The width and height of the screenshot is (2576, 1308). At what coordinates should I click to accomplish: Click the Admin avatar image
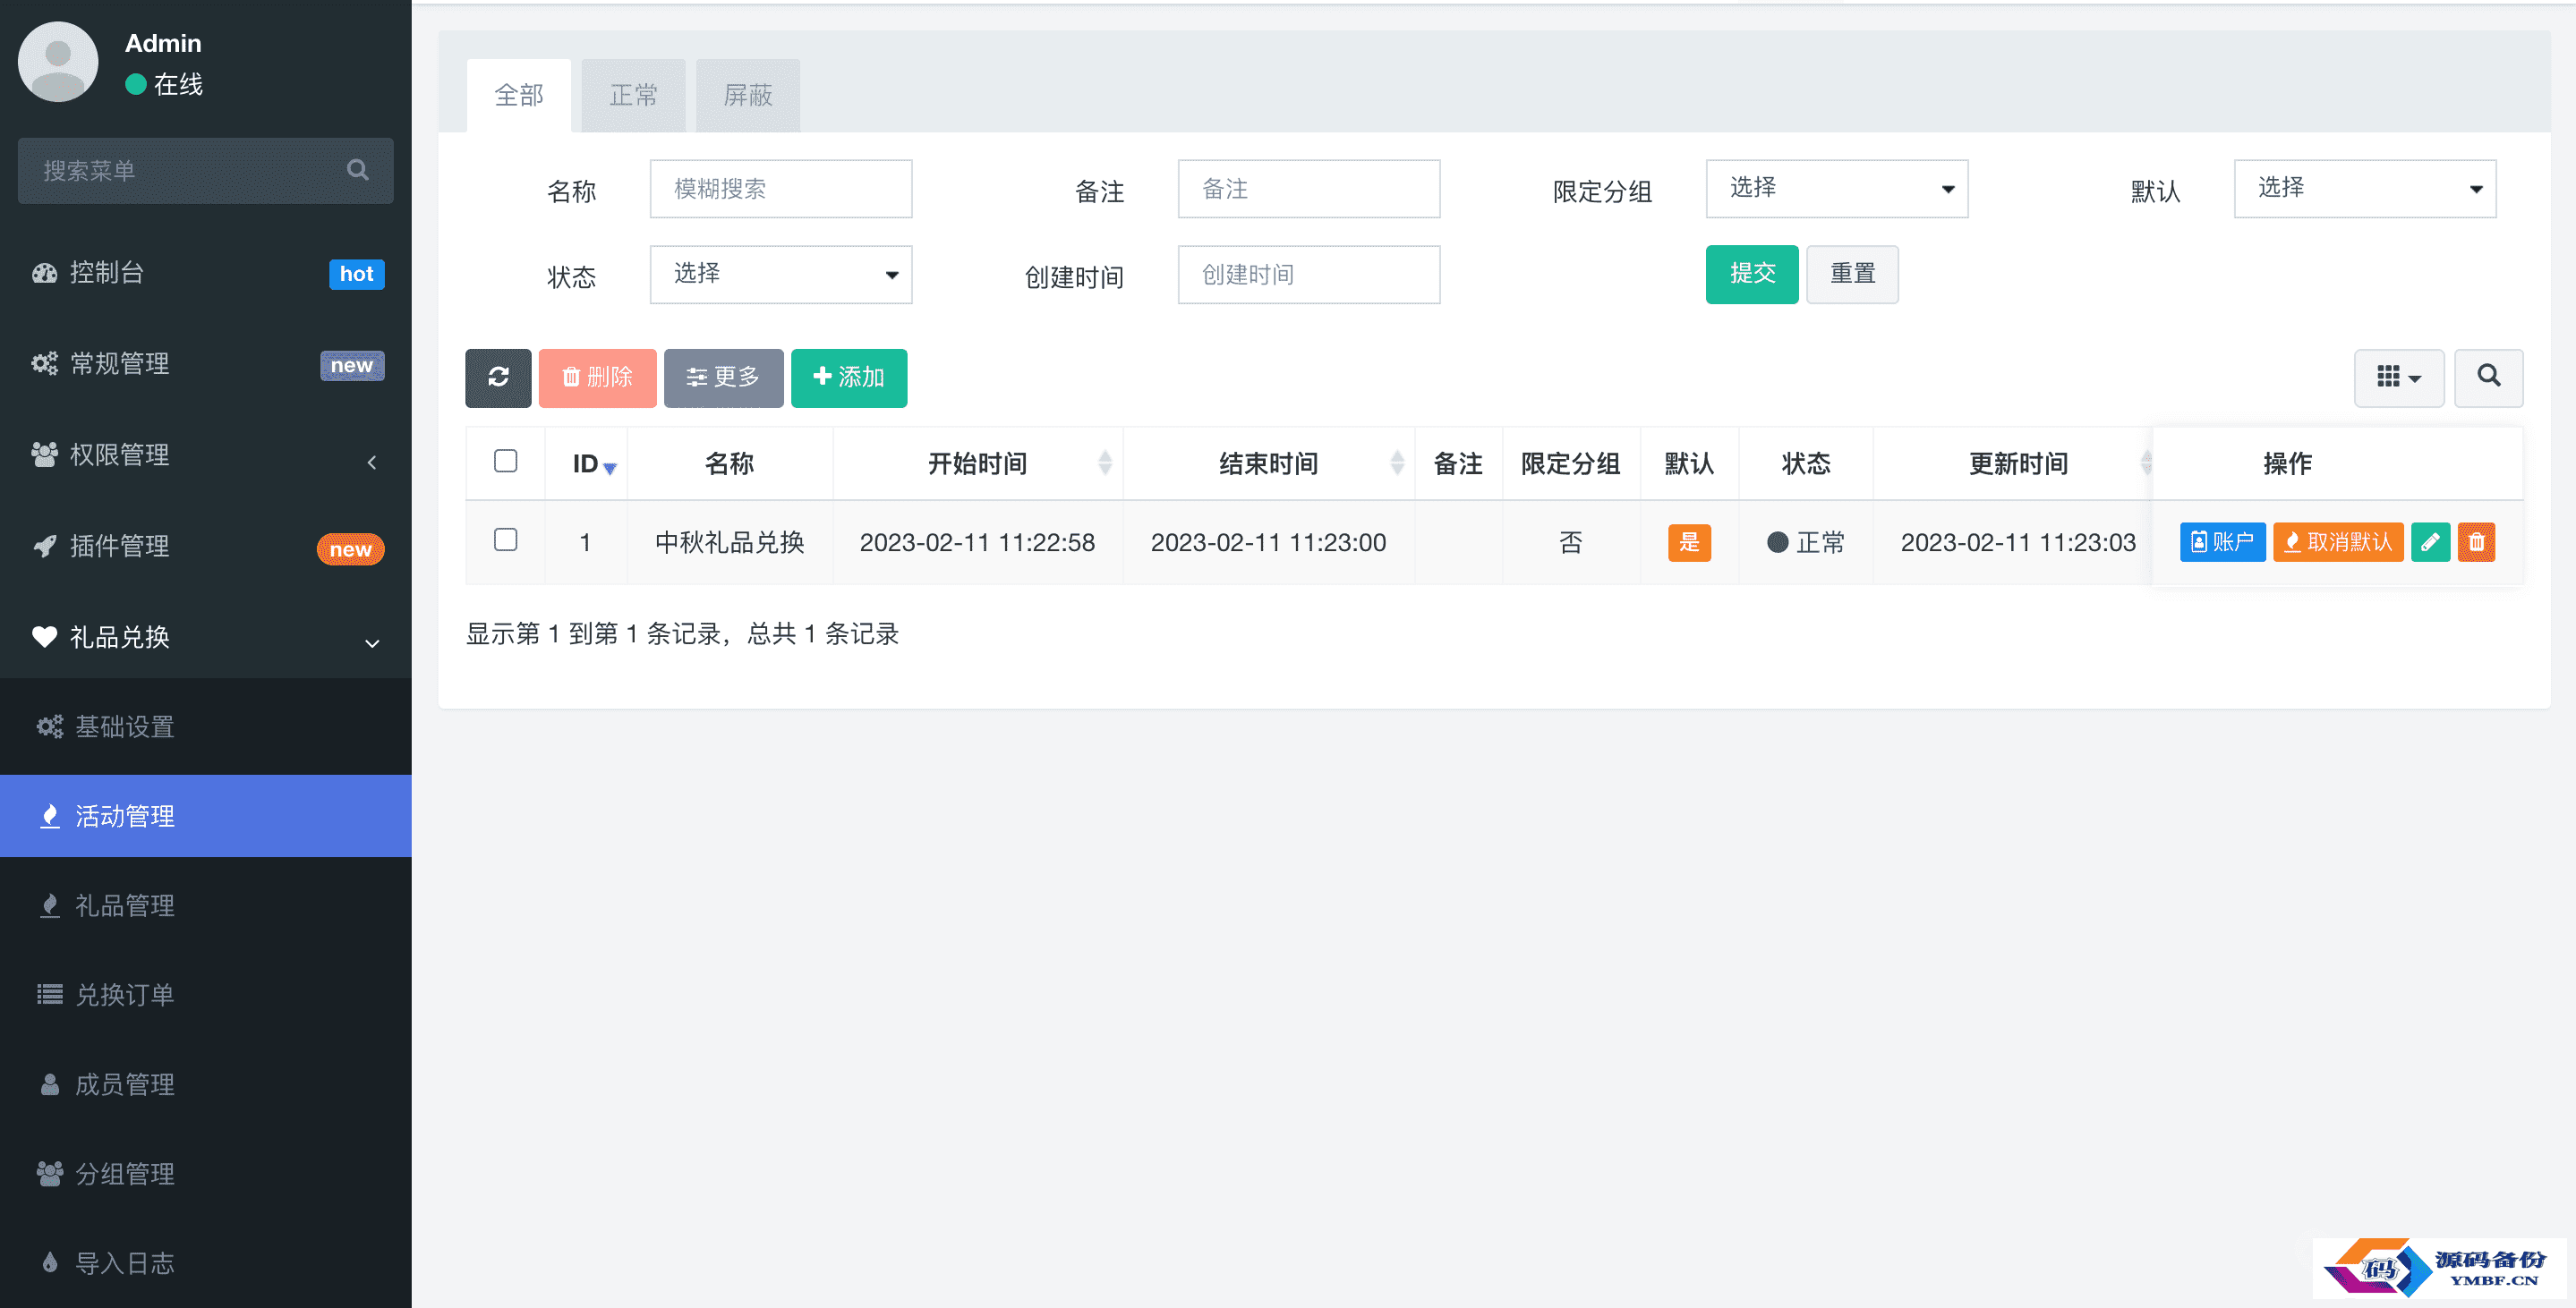(58, 62)
